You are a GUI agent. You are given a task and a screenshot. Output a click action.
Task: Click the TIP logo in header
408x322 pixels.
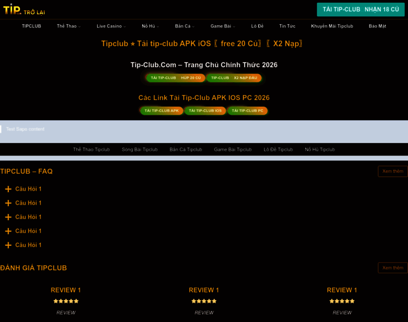coord(12,9)
